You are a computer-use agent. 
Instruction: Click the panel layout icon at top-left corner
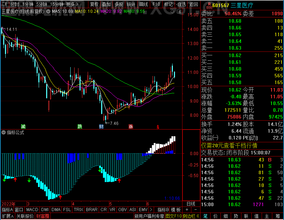(5, 4)
